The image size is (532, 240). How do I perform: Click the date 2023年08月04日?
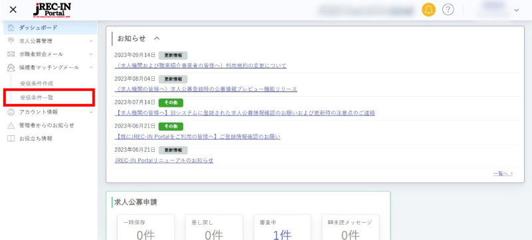point(135,79)
